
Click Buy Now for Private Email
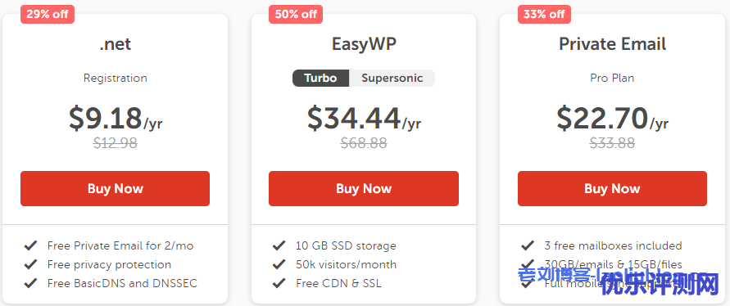612,188
